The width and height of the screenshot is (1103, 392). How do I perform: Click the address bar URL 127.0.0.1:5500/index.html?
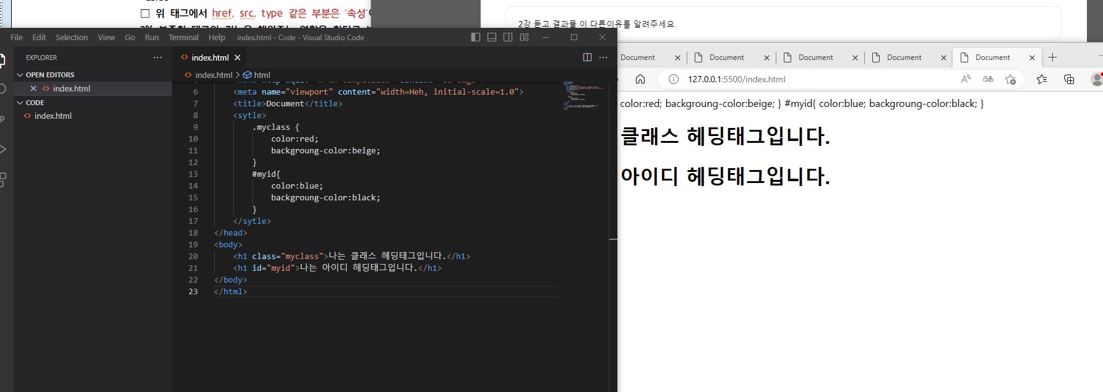[737, 79]
